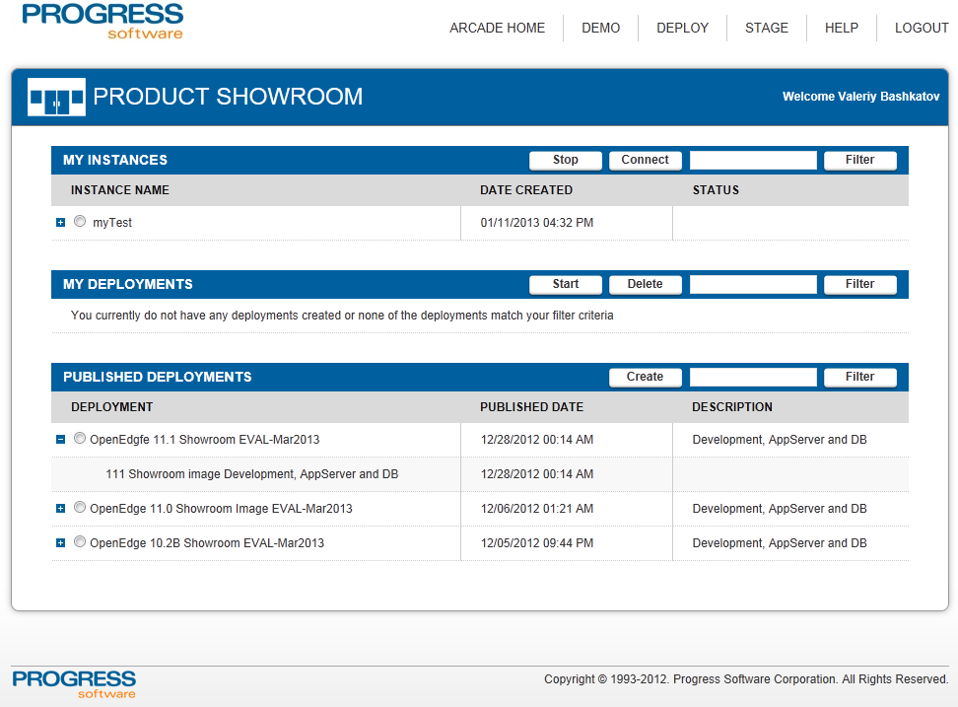
Task: Open the HELP navigation item
Action: (842, 29)
